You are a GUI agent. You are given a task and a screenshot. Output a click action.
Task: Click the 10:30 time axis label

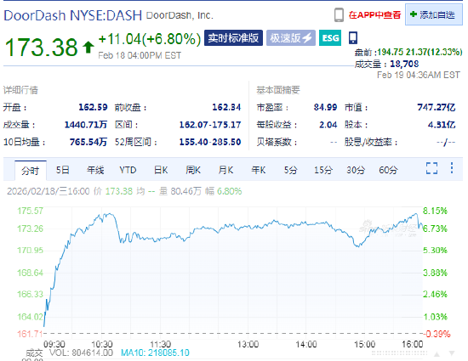tap(102, 344)
